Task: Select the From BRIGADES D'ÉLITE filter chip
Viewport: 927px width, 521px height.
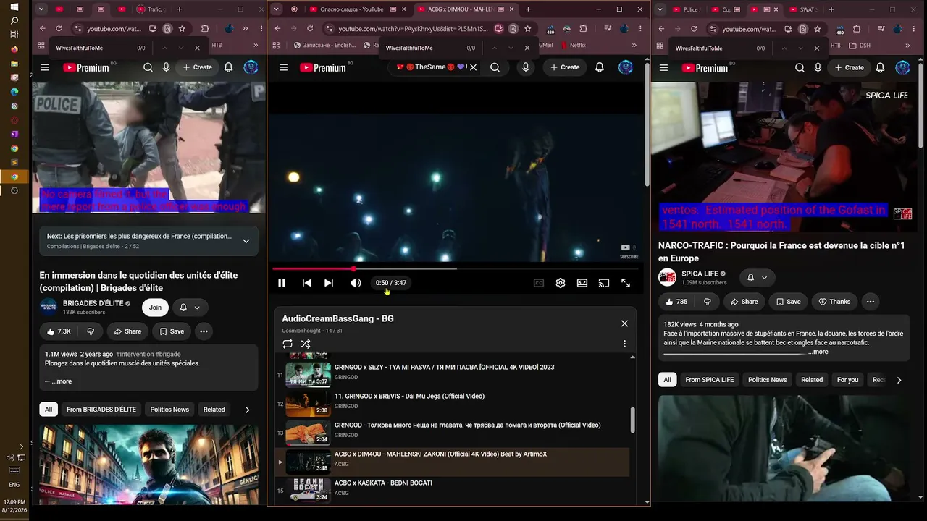Action: point(101,410)
